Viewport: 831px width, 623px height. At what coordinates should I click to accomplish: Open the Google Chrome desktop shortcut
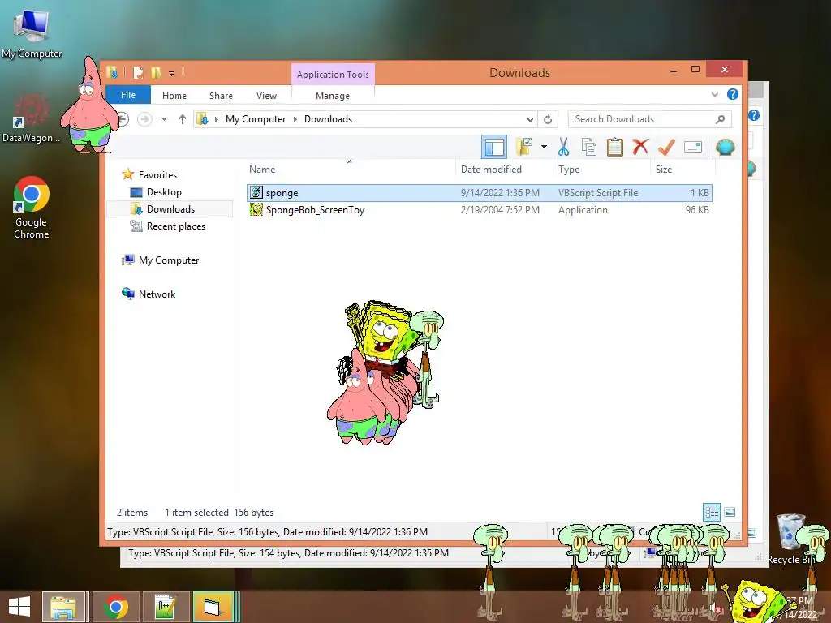[x=32, y=208]
